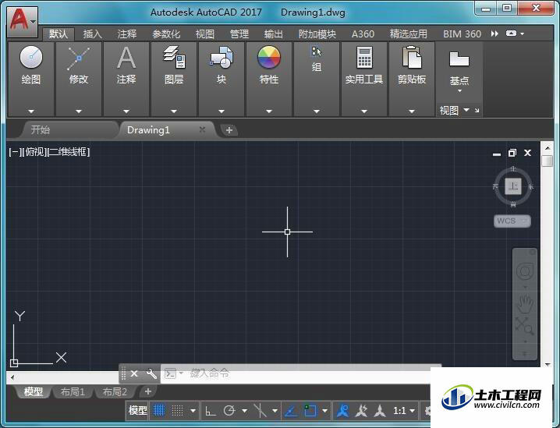The height and width of the screenshot is (428, 560).
Task: Click the vertical scrollbar up arrow
Action: pyautogui.click(x=548, y=147)
